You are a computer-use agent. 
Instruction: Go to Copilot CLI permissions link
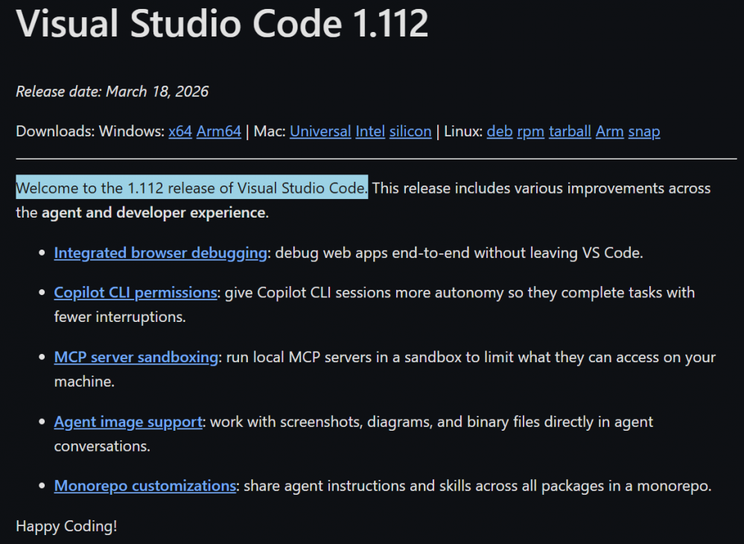point(136,293)
